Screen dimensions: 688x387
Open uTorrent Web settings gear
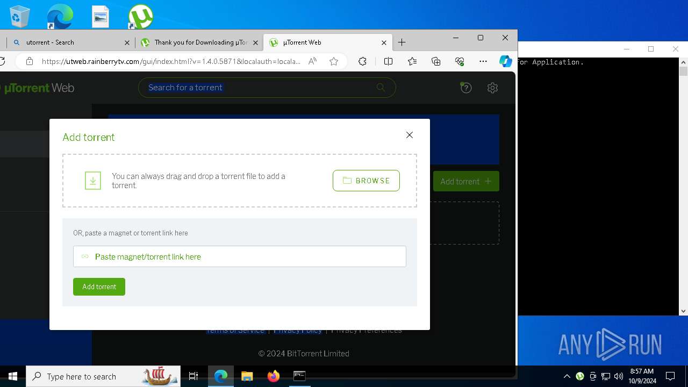click(492, 88)
